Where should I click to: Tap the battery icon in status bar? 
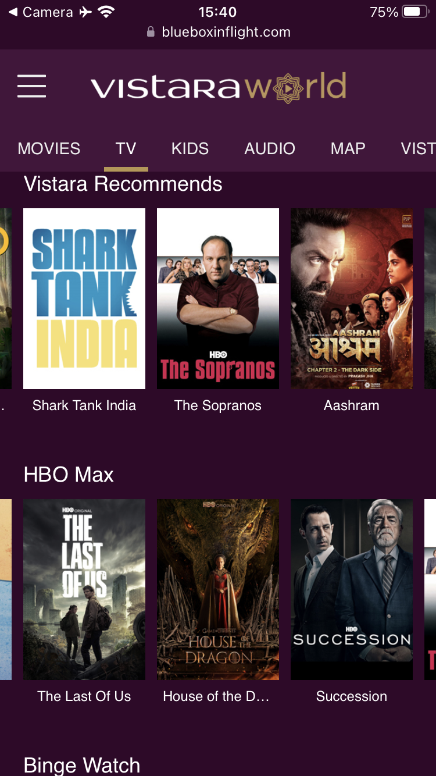point(416,12)
